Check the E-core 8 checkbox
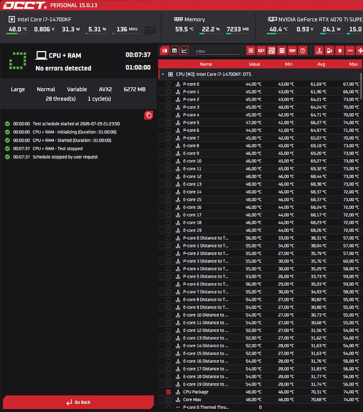This screenshot has height=412, width=363. (168, 146)
